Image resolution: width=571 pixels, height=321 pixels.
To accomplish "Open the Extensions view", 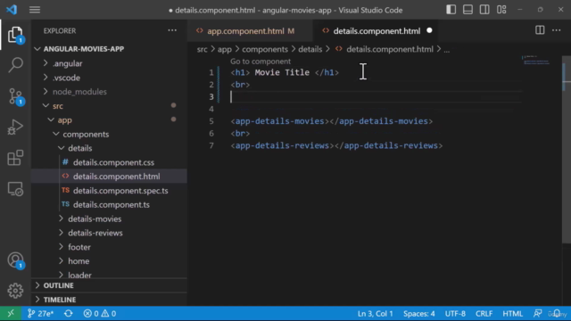I will pyautogui.click(x=15, y=158).
